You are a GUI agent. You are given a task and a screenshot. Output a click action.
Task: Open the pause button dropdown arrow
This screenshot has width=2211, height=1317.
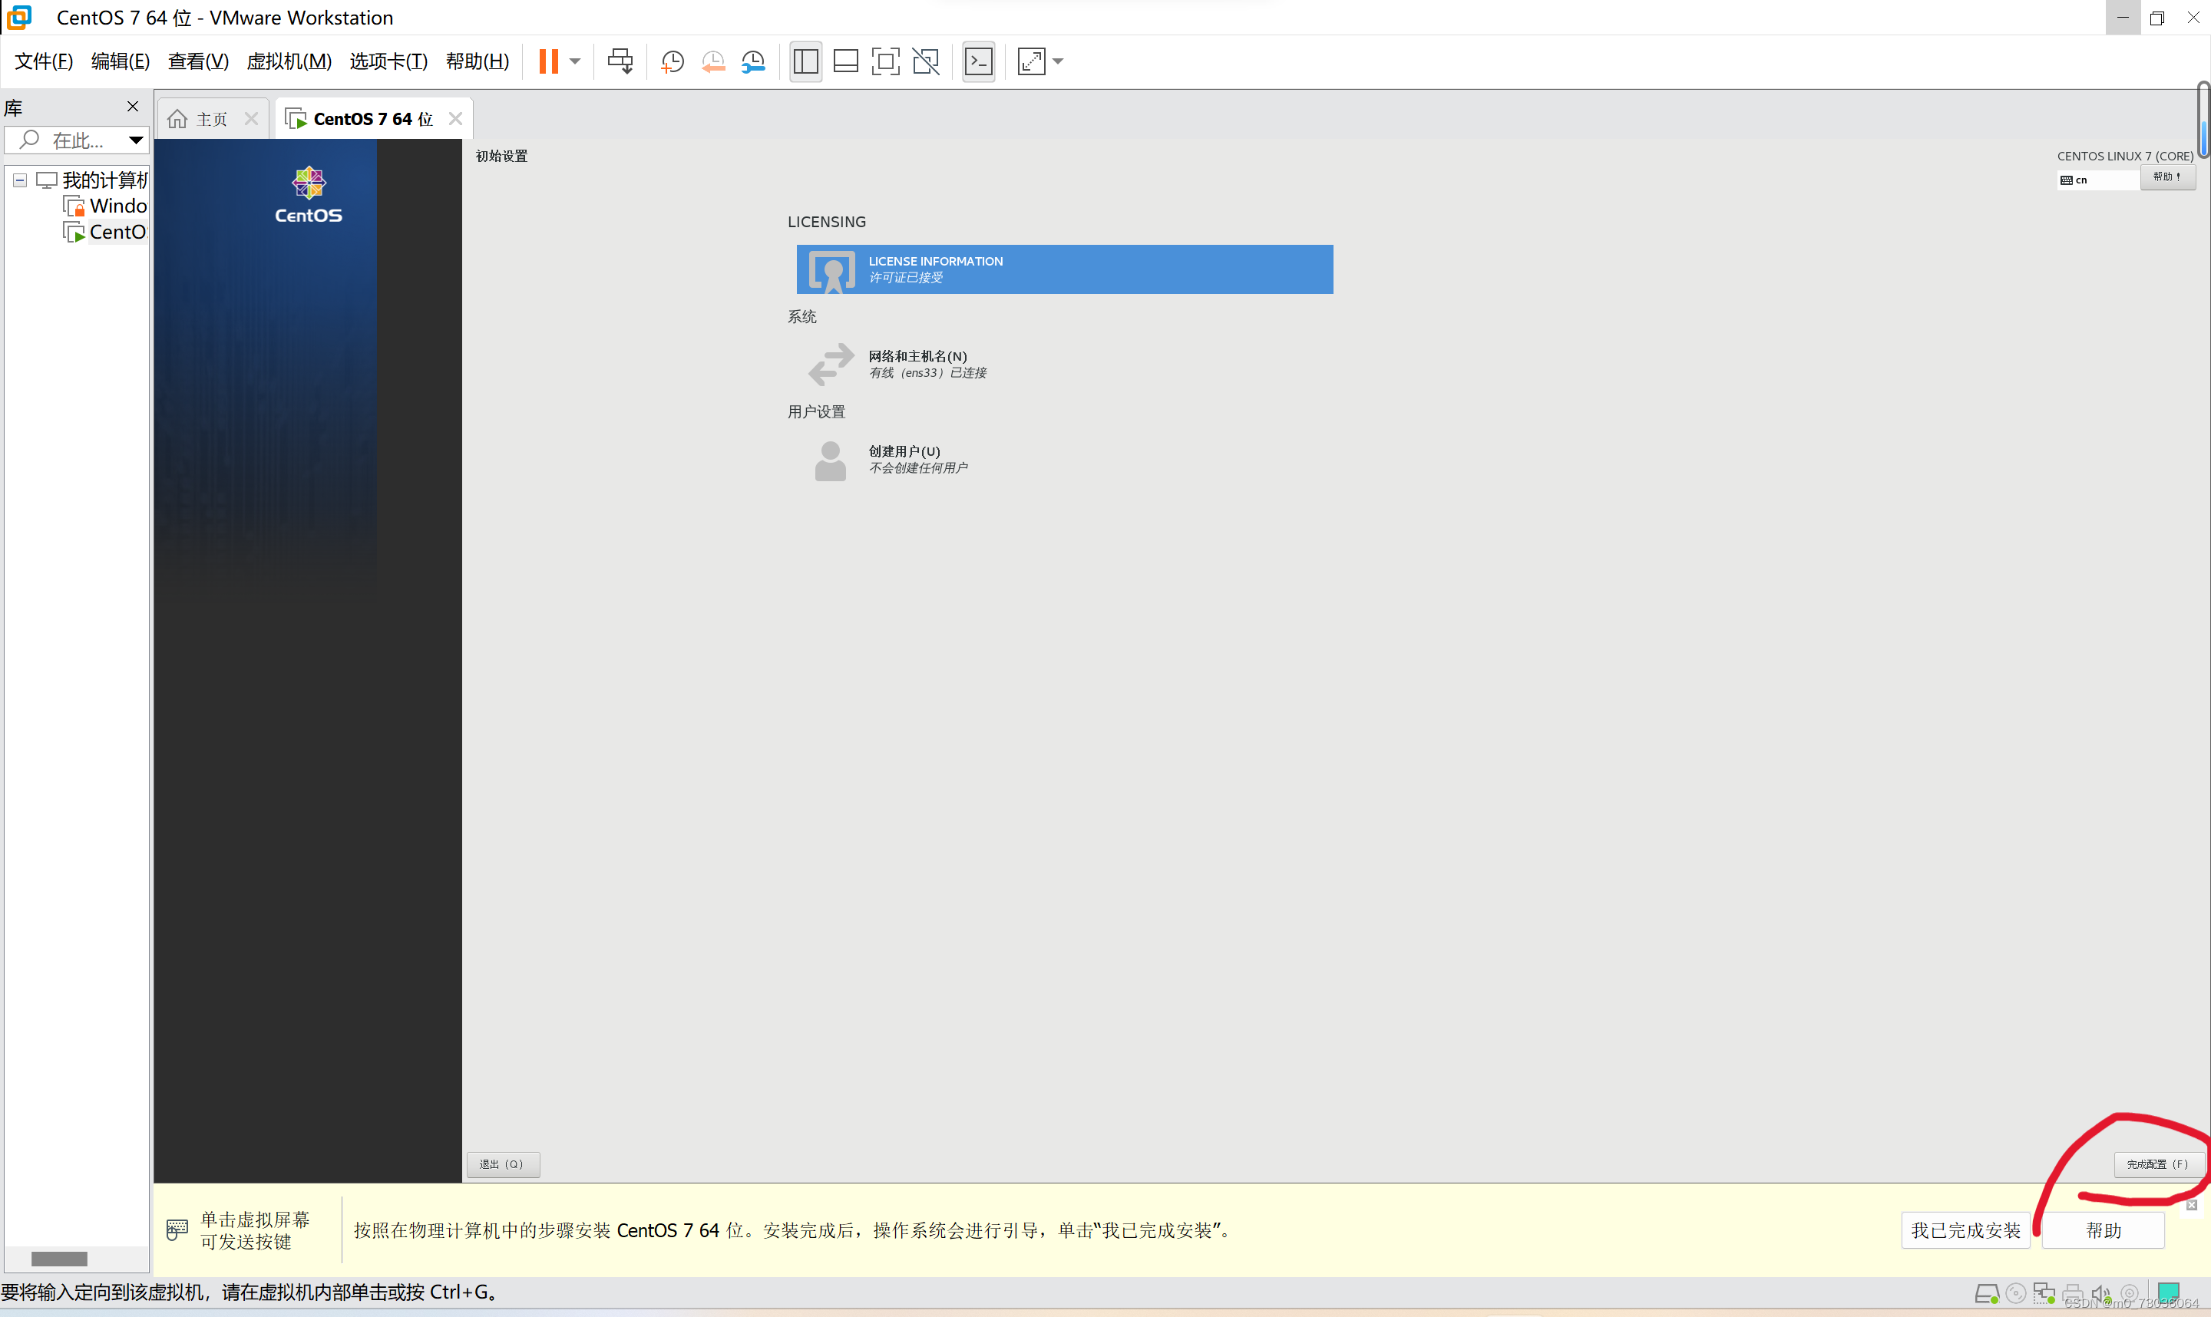[575, 61]
